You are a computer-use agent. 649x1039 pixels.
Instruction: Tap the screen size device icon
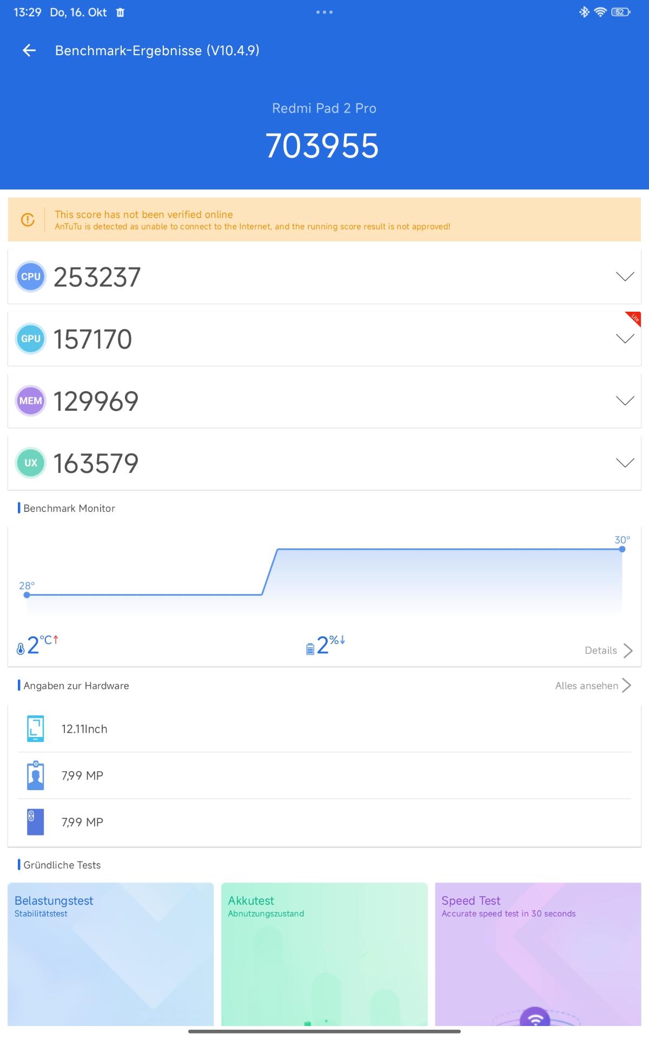point(35,729)
